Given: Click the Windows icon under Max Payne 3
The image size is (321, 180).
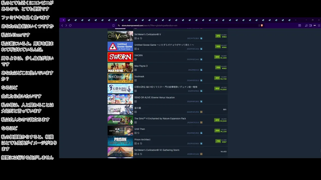Looking at the screenshot, I should point(135,70).
